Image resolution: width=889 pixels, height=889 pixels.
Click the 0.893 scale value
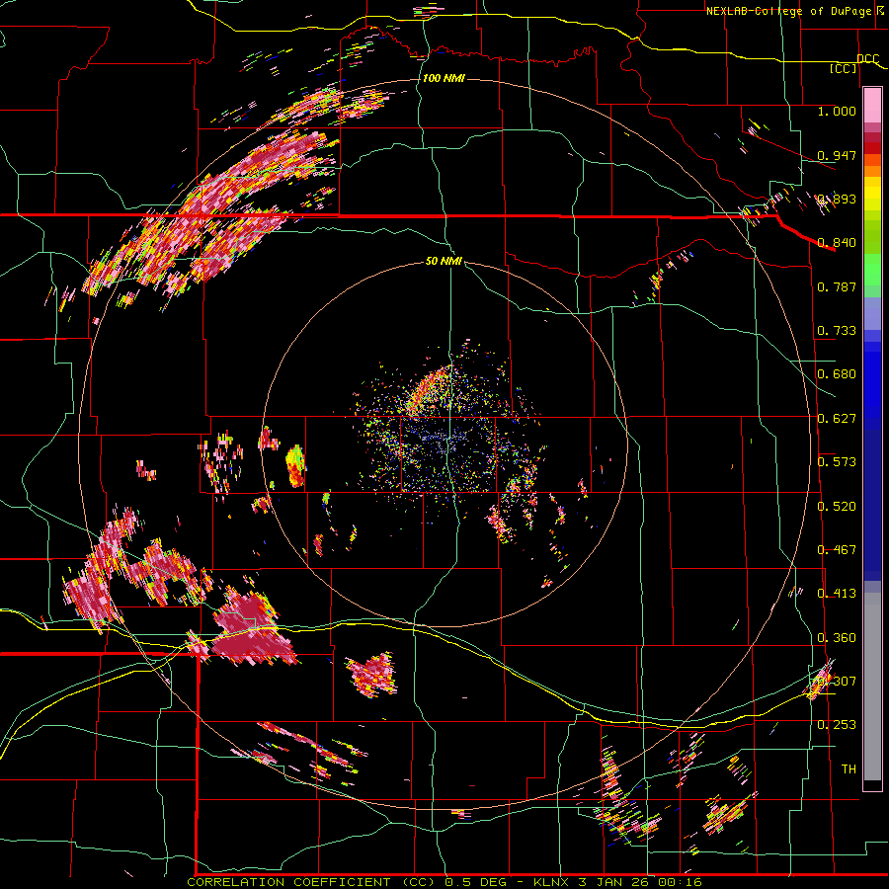tap(837, 199)
